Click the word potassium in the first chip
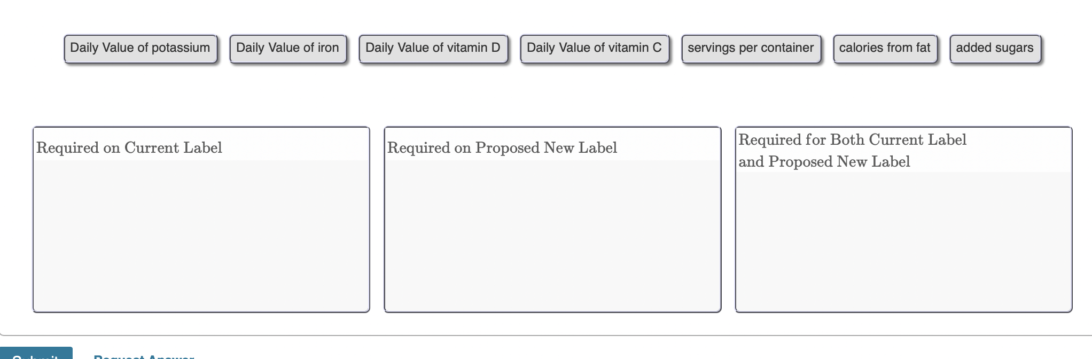 [181, 48]
